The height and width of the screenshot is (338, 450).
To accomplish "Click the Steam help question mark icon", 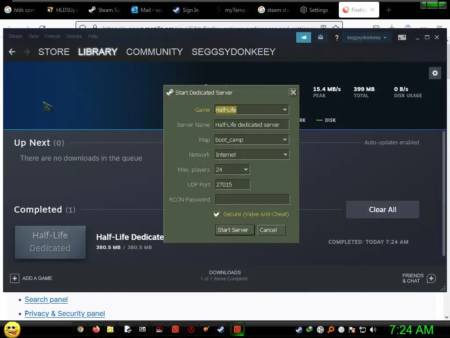I will (337, 38).
